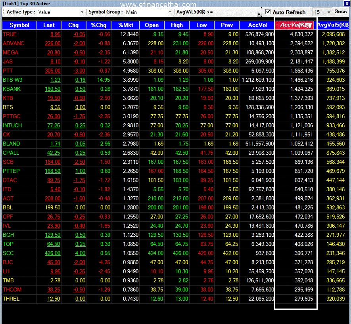Screen dimensions: 351x324
Task: Click PTT's change value -3.00
Action: 79,71
